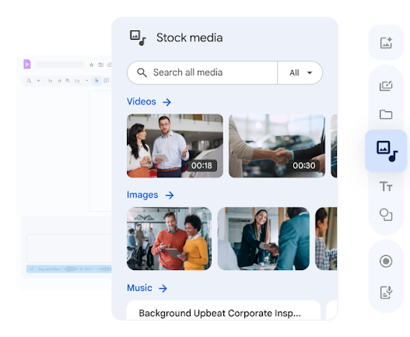This screenshot has width=410, height=337.
Task: Open the script voiceover microphone icon
Action: tap(386, 293)
